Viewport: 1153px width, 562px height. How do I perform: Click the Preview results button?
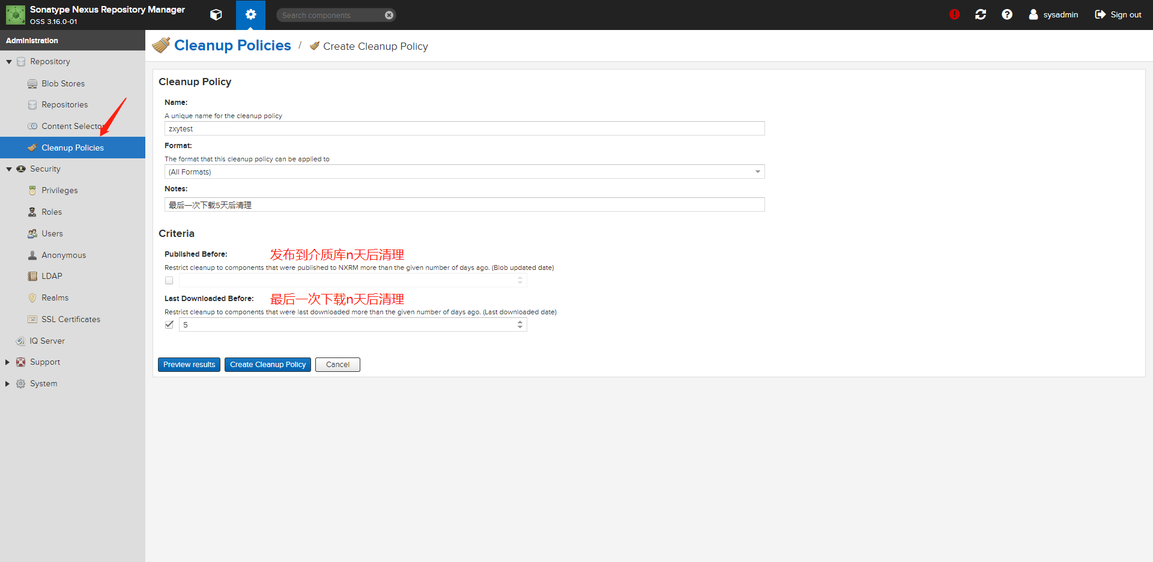(x=189, y=365)
